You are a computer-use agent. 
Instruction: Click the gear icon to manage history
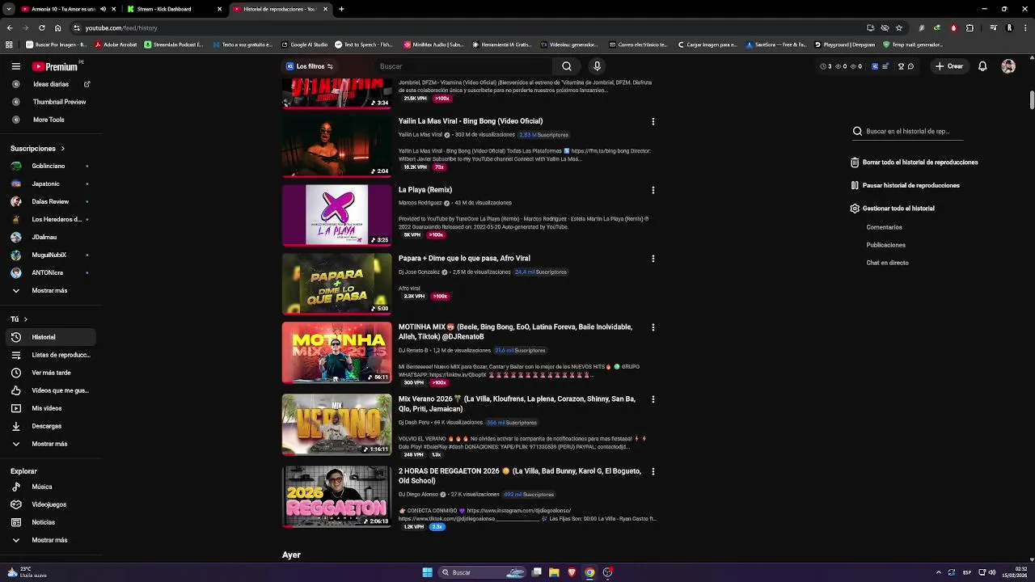pos(855,209)
